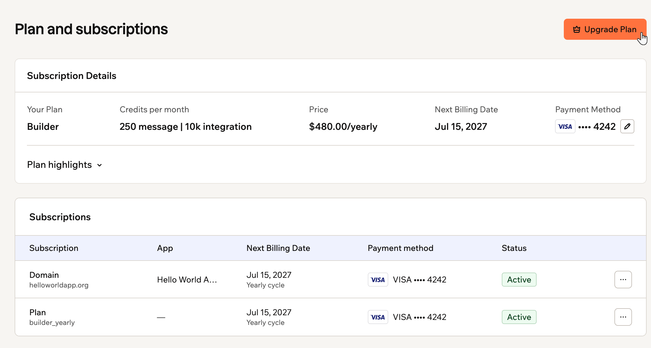
Task: Click the Subscription Details heading
Action: (x=72, y=76)
